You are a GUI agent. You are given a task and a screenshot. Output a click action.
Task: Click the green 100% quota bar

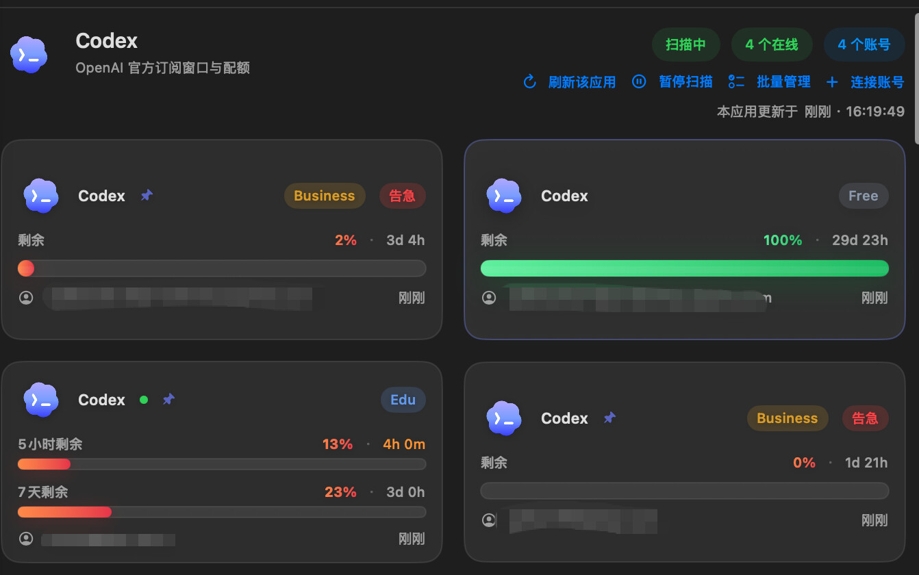click(x=685, y=268)
